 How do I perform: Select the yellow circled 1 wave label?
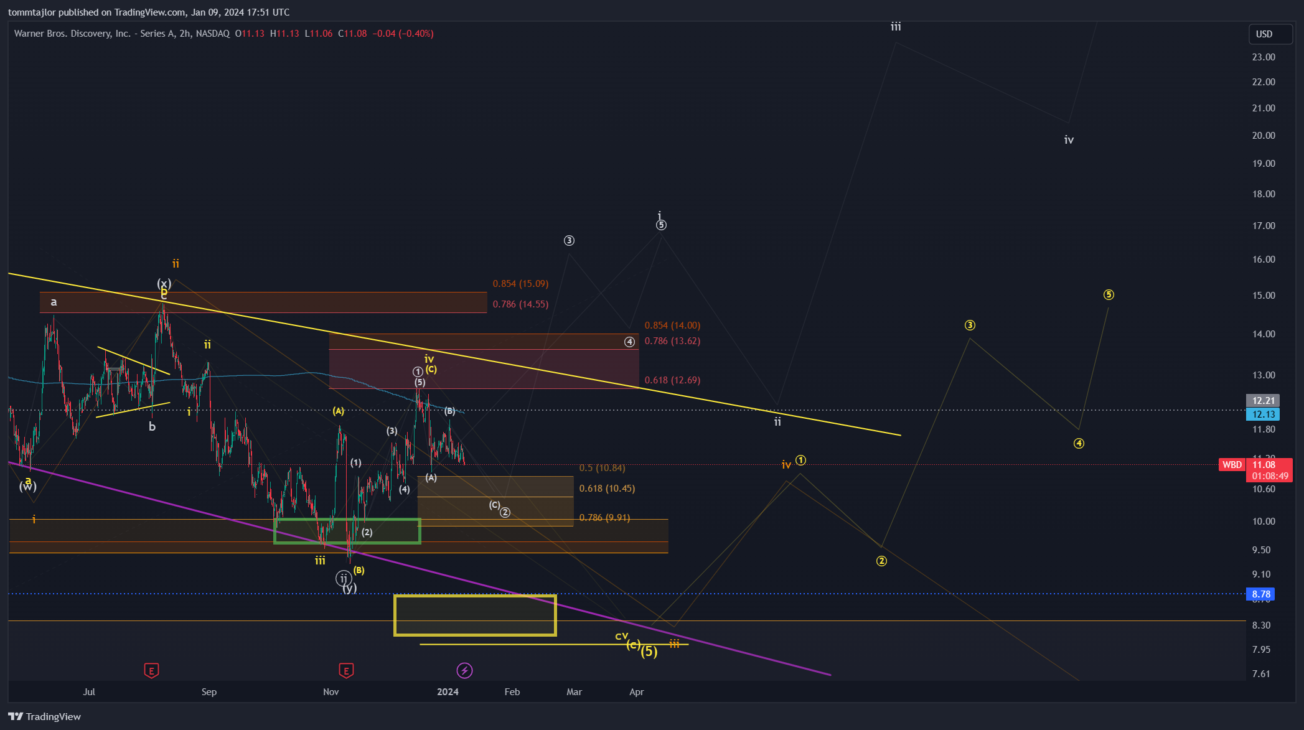[x=801, y=461]
